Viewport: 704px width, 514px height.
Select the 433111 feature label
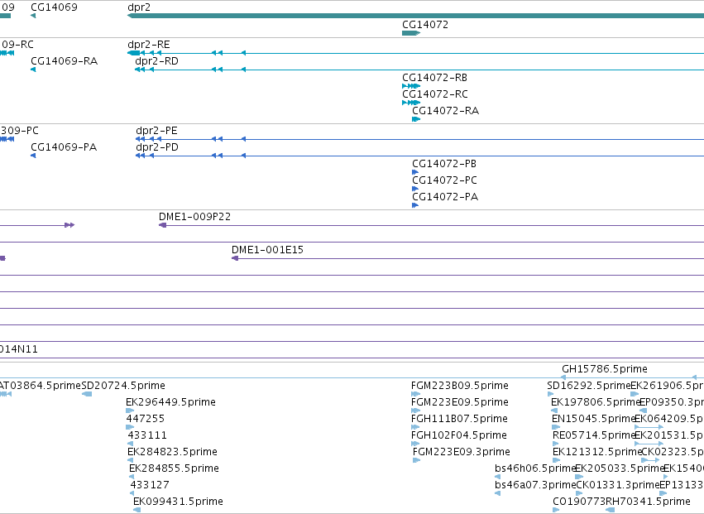pos(147,436)
